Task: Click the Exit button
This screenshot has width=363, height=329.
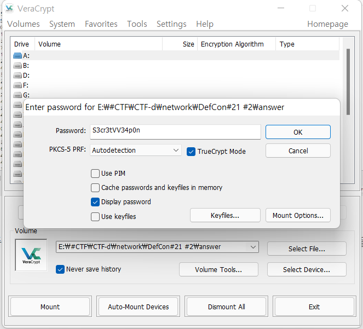Action: tap(314, 307)
